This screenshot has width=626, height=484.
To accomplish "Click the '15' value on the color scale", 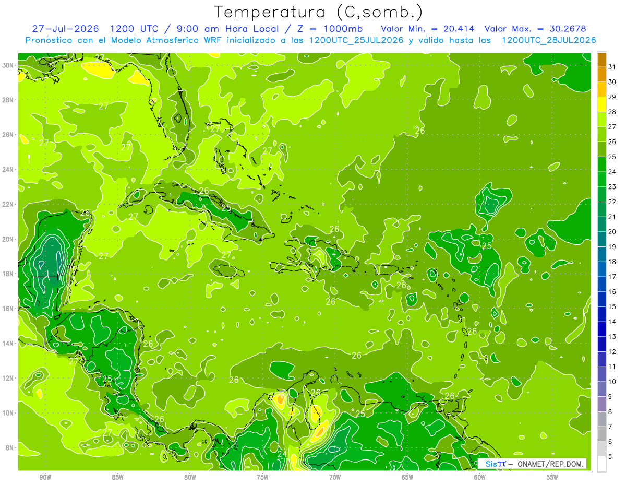I will point(612,307).
